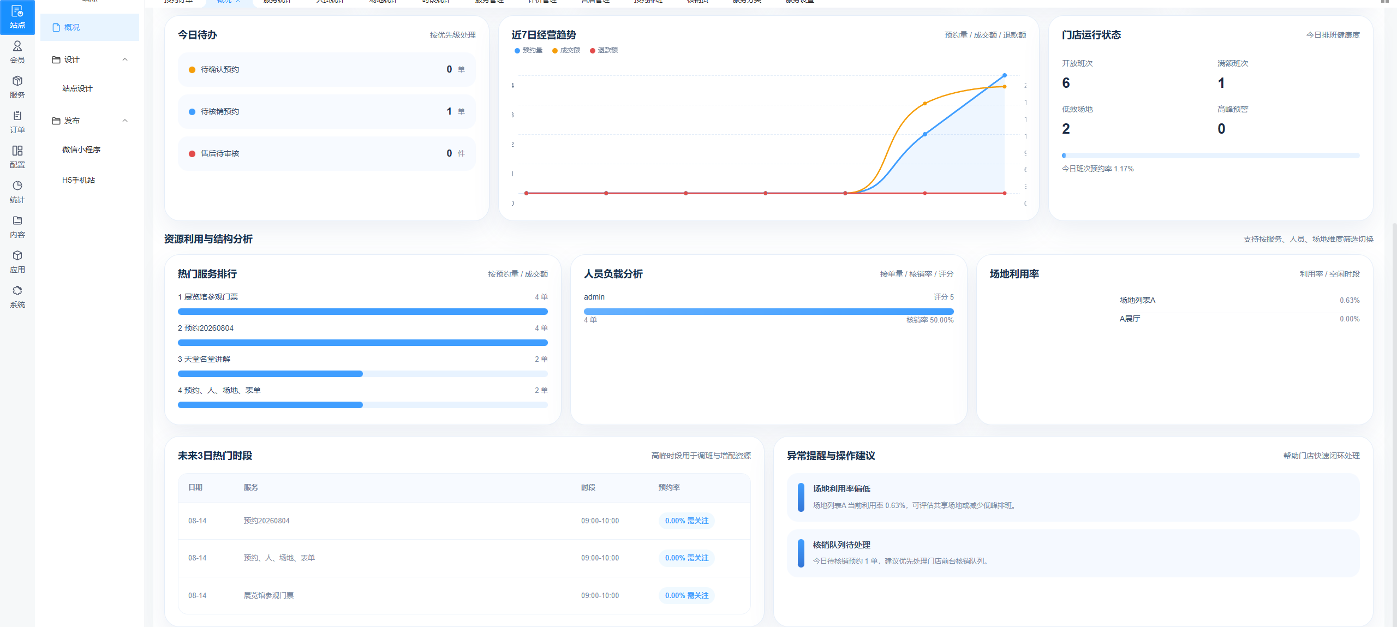Click '1 展览馆参观门票' ranking label

(x=208, y=297)
